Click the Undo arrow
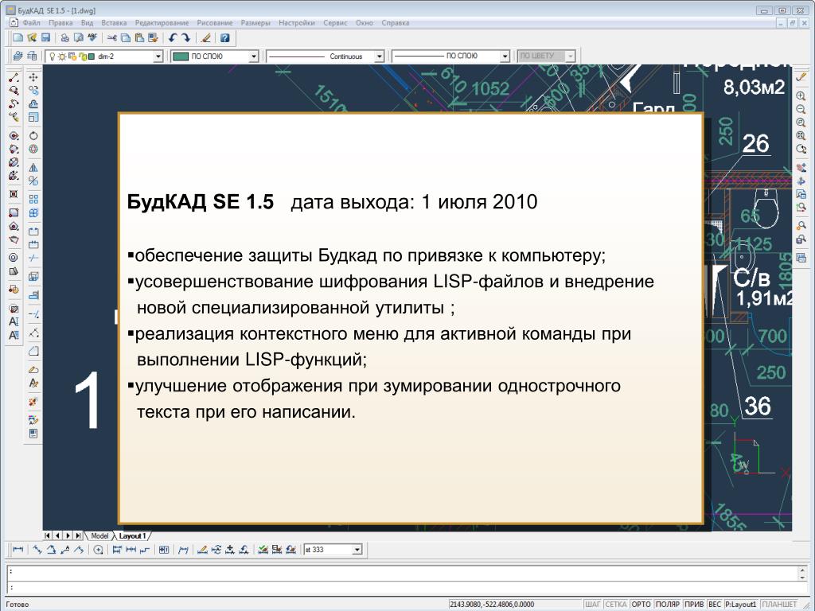 click(173, 38)
